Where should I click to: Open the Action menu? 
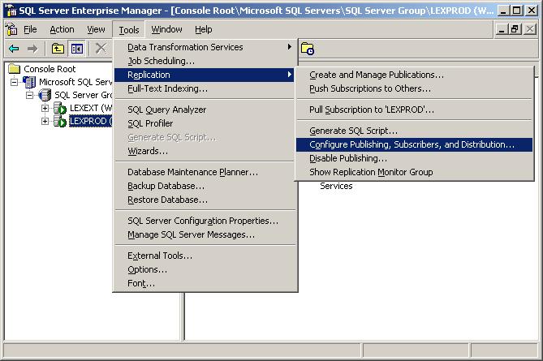point(62,30)
